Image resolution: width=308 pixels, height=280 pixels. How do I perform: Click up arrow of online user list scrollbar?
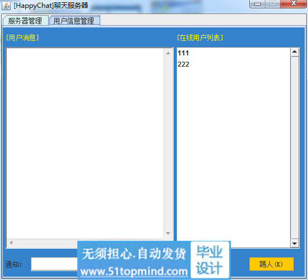tap(295, 52)
